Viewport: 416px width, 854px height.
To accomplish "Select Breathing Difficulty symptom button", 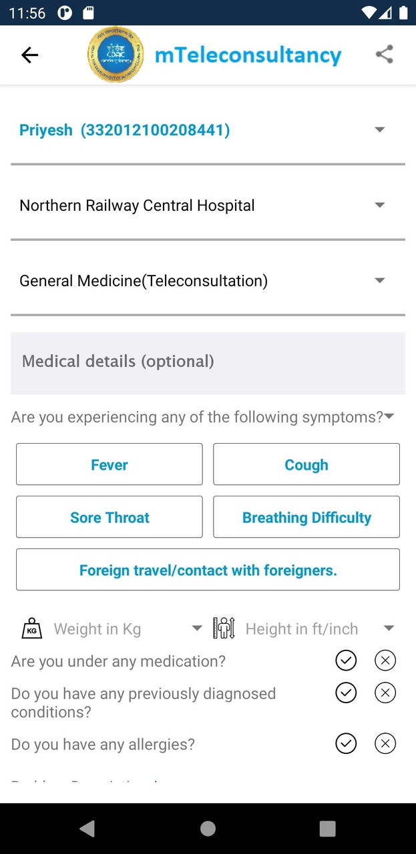I will point(306,517).
